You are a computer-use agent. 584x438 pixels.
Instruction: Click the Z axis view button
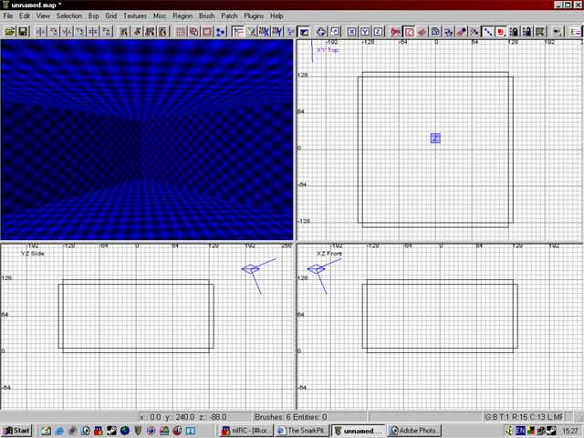pos(377,31)
